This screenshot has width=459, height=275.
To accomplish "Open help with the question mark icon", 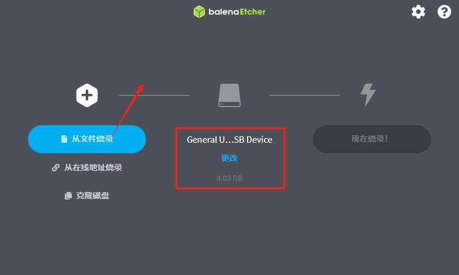I will pyautogui.click(x=444, y=12).
